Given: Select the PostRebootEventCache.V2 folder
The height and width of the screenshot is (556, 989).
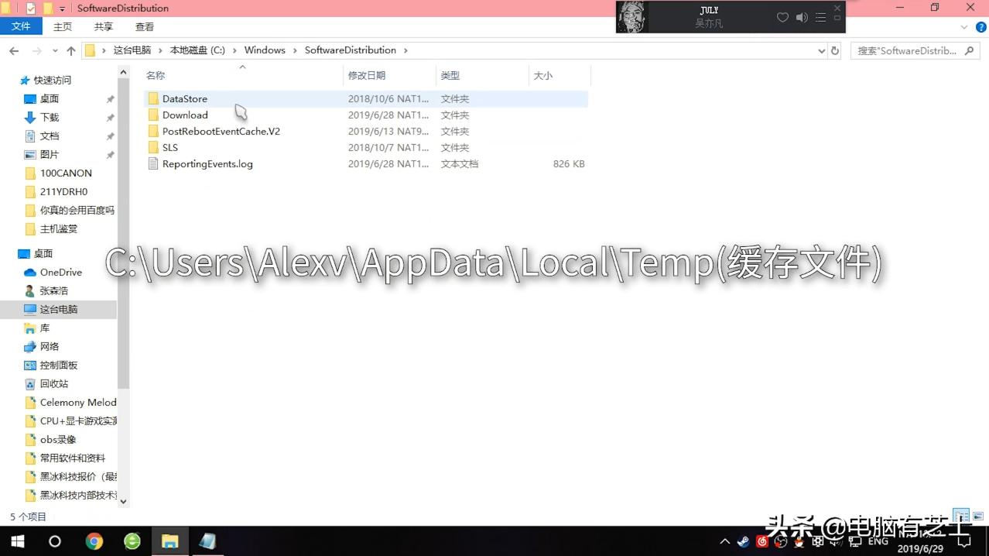Looking at the screenshot, I should [221, 132].
